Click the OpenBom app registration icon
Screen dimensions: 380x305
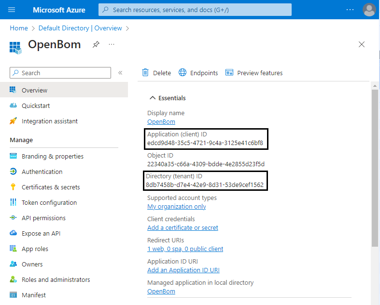coord(15,48)
